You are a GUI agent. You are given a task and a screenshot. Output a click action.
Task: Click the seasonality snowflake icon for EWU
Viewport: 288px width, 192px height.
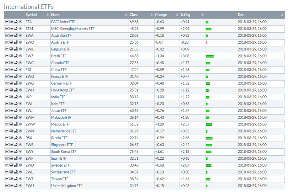(x=20, y=186)
